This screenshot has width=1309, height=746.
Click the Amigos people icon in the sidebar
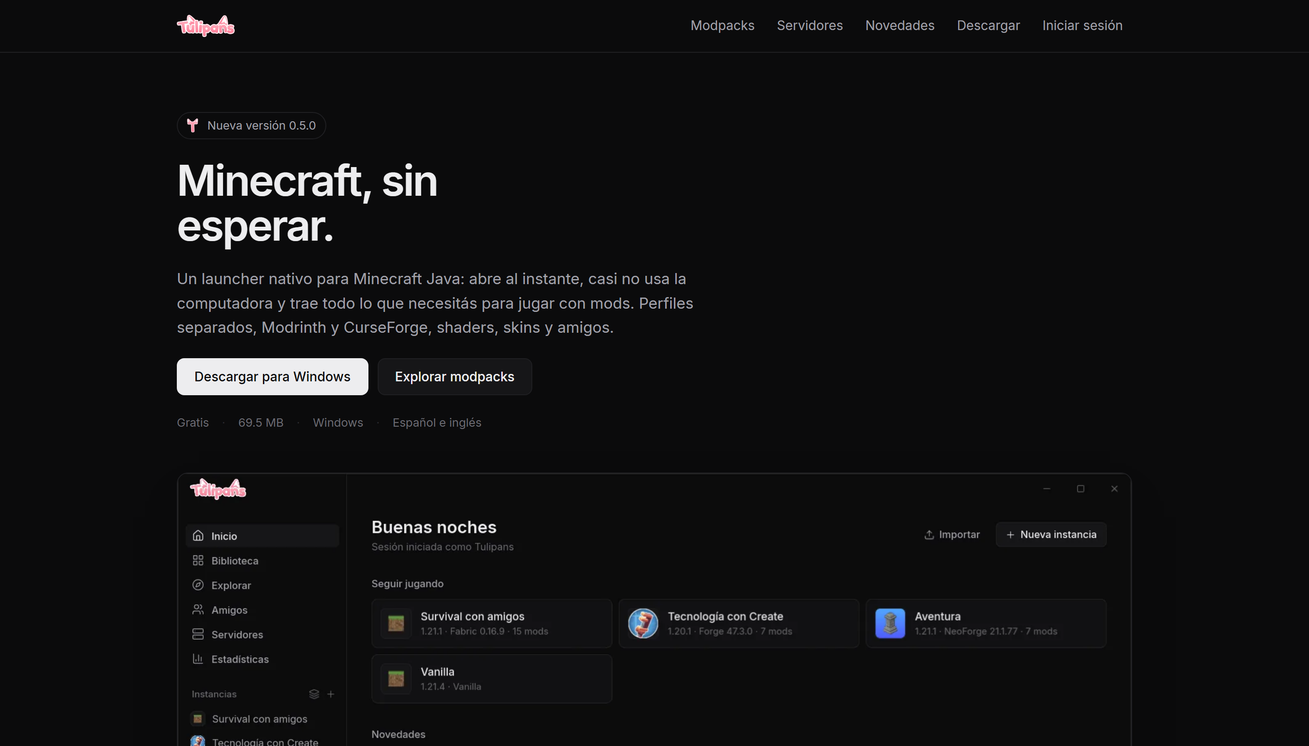(x=198, y=610)
